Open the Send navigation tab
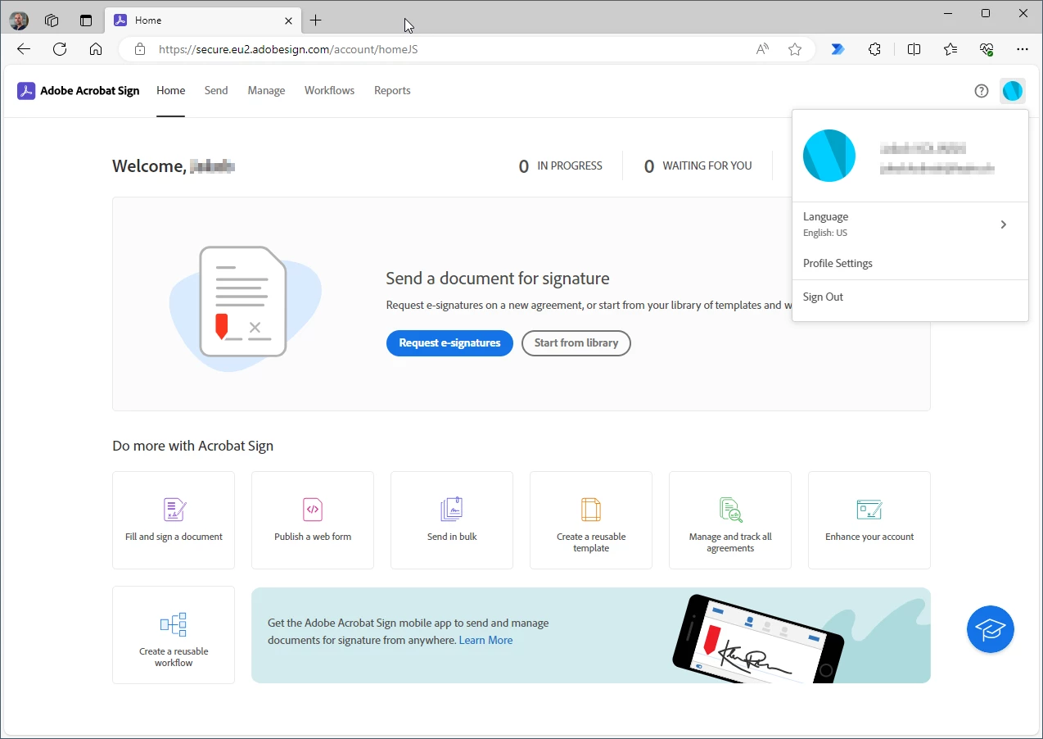 tap(216, 91)
